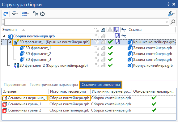The image size is (178, 122).
Task: Toggle visibility icon in 3D фрагмент_3 row
Action: pyautogui.click(x=97, y=60)
